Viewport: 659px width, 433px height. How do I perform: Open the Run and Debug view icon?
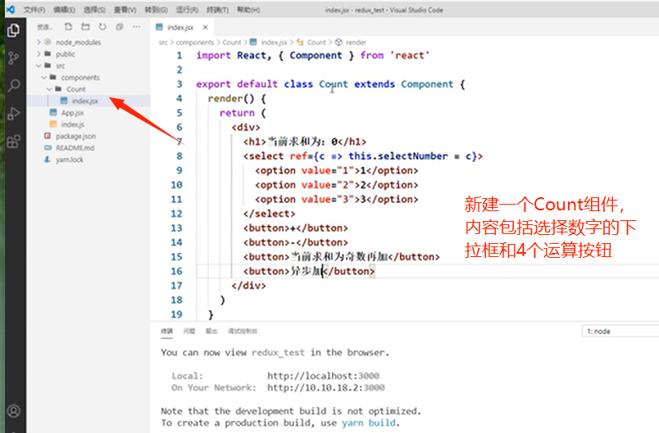point(13,113)
